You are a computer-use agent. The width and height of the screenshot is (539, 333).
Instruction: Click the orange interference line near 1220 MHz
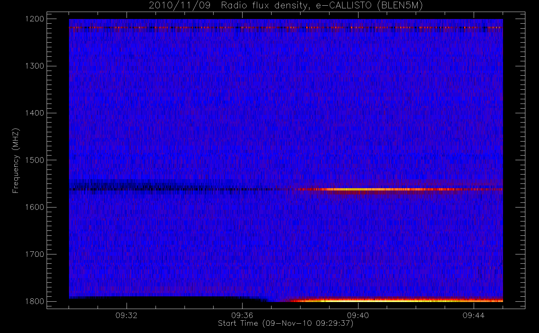click(x=286, y=27)
